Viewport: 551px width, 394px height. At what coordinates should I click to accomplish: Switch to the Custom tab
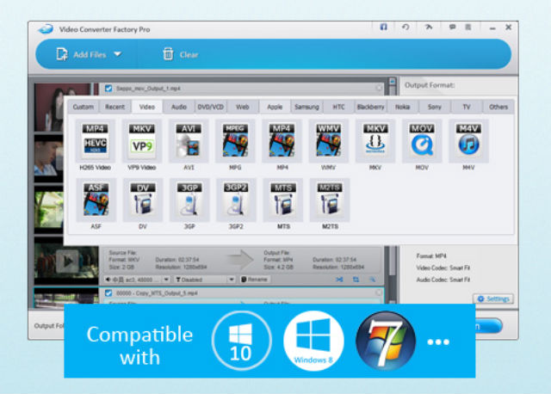[84, 107]
